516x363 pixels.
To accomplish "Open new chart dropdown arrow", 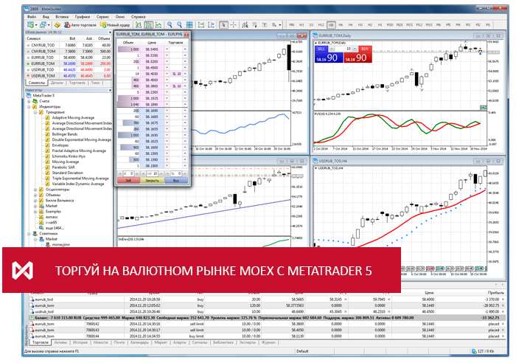I will coord(36,25).
